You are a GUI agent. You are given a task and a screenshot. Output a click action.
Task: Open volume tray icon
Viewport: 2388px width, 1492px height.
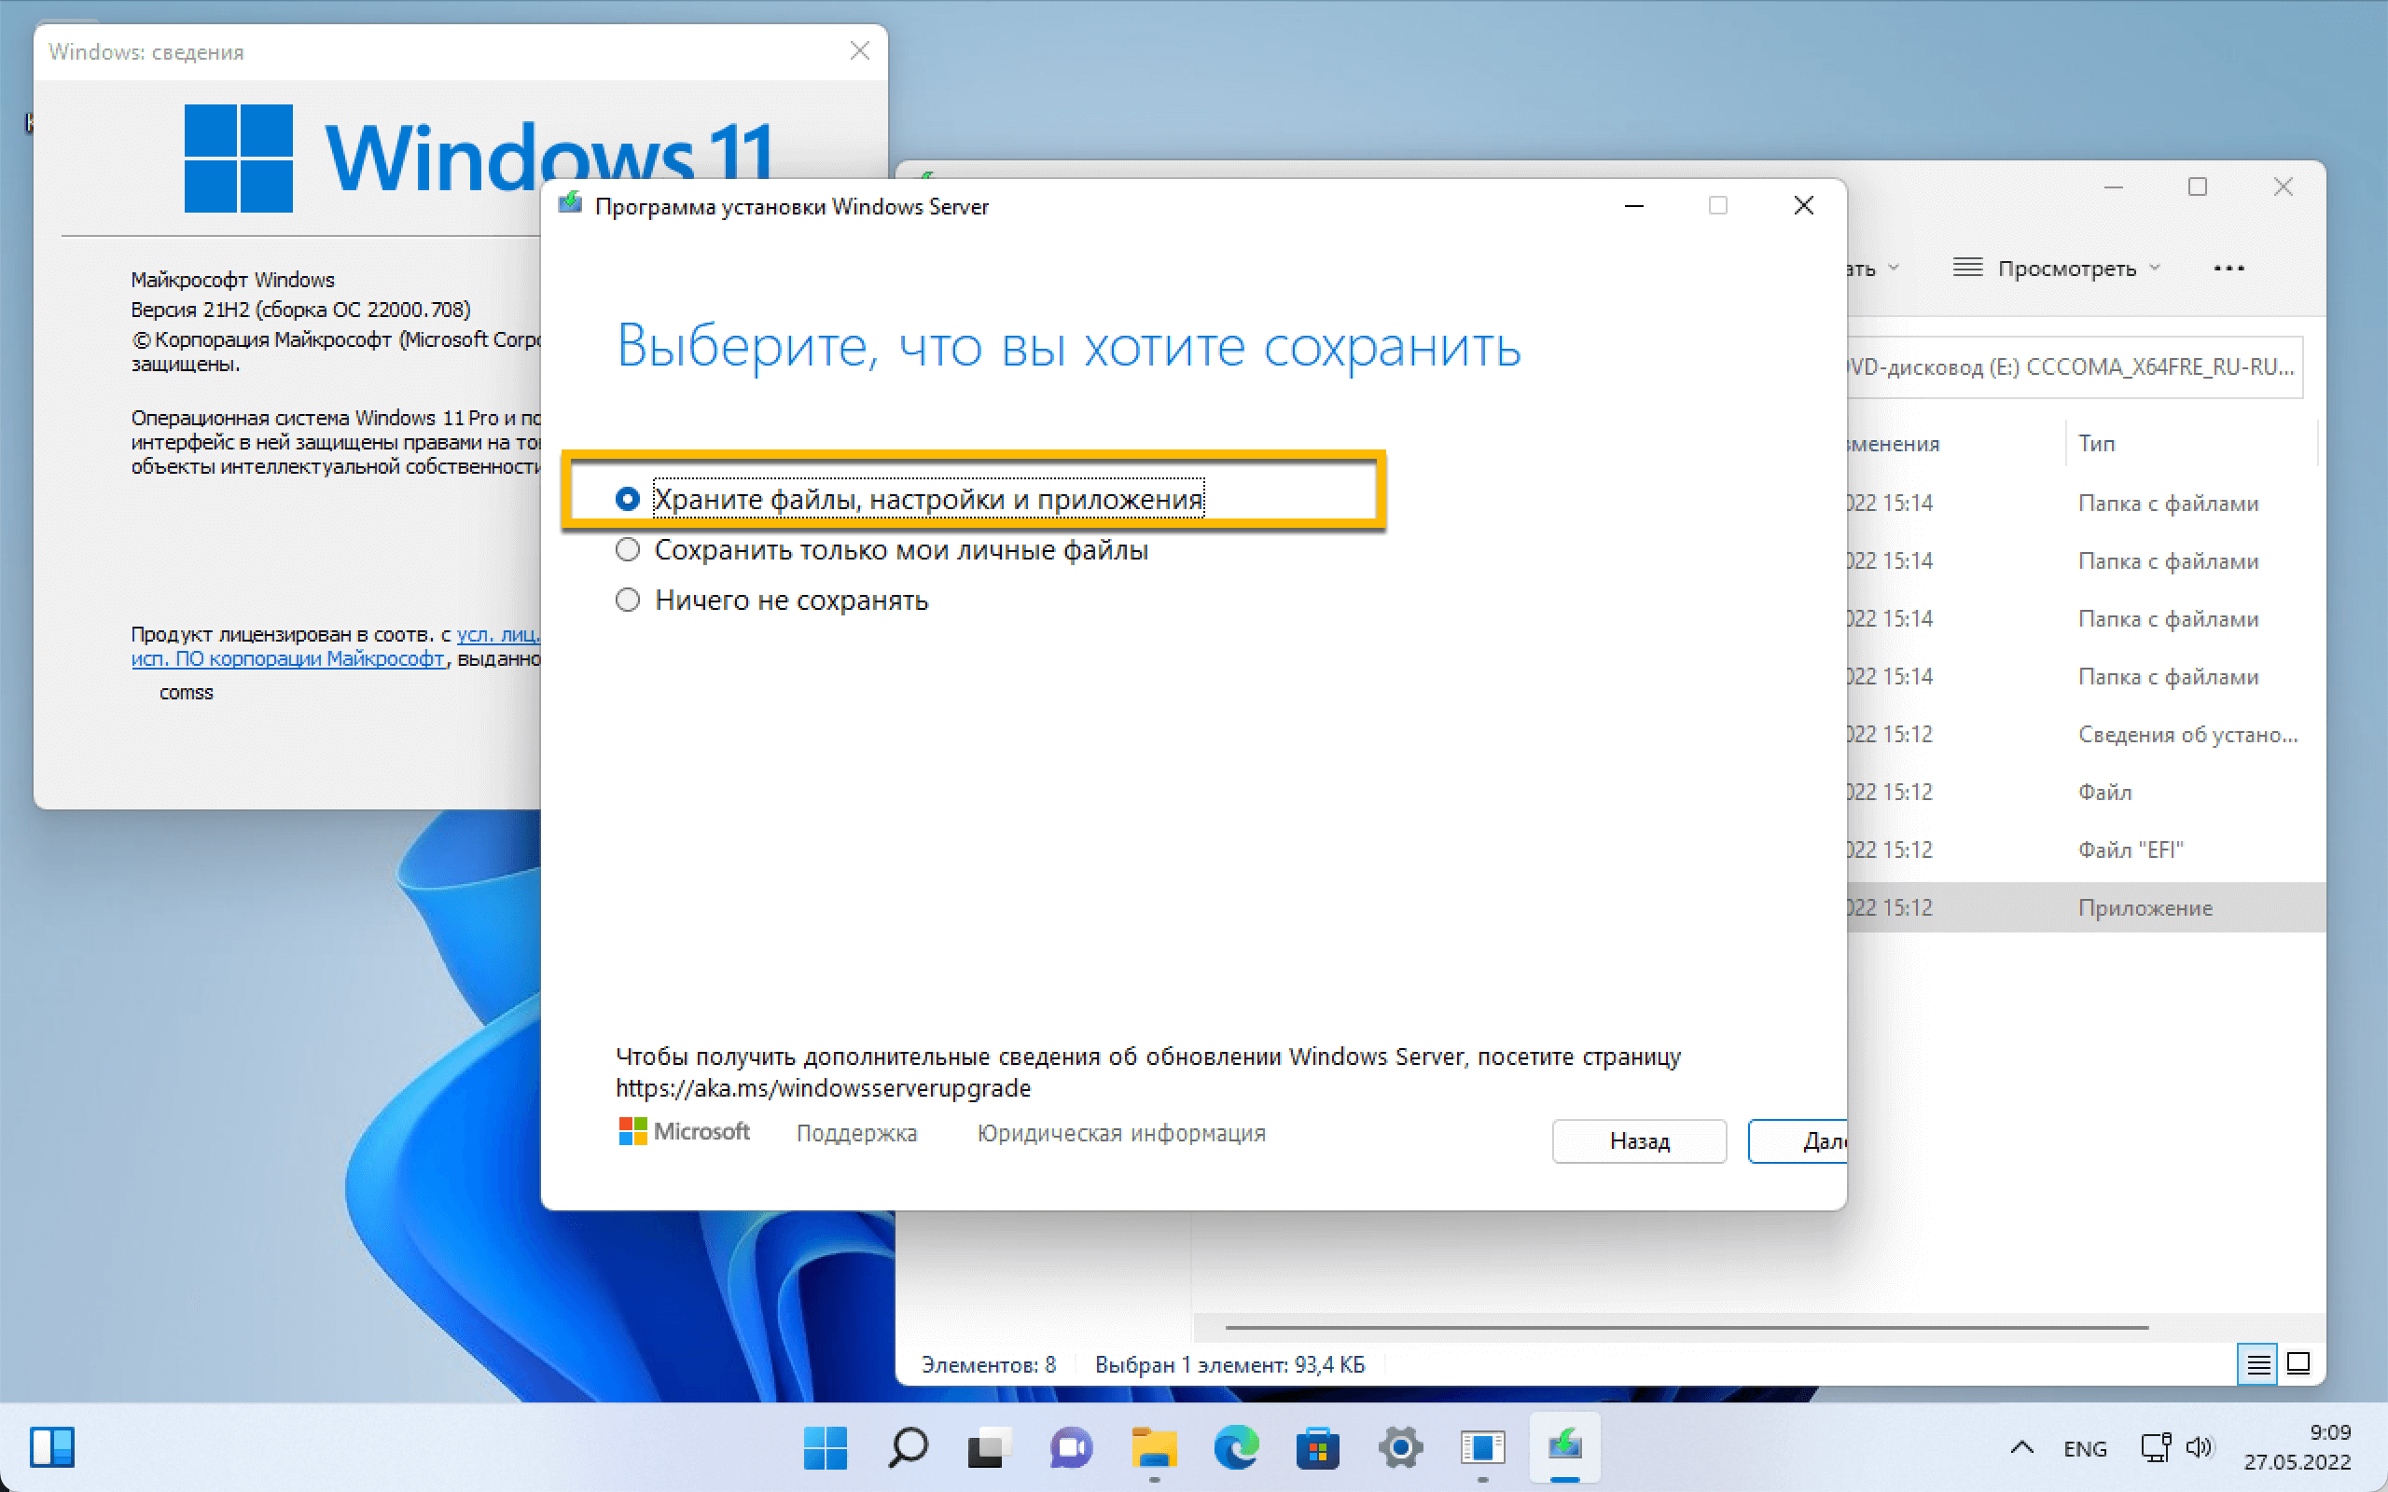(2199, 1447)
